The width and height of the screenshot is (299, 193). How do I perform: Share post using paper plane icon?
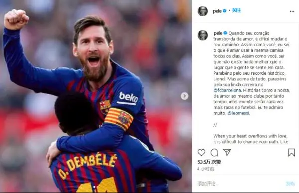(227, 152)
